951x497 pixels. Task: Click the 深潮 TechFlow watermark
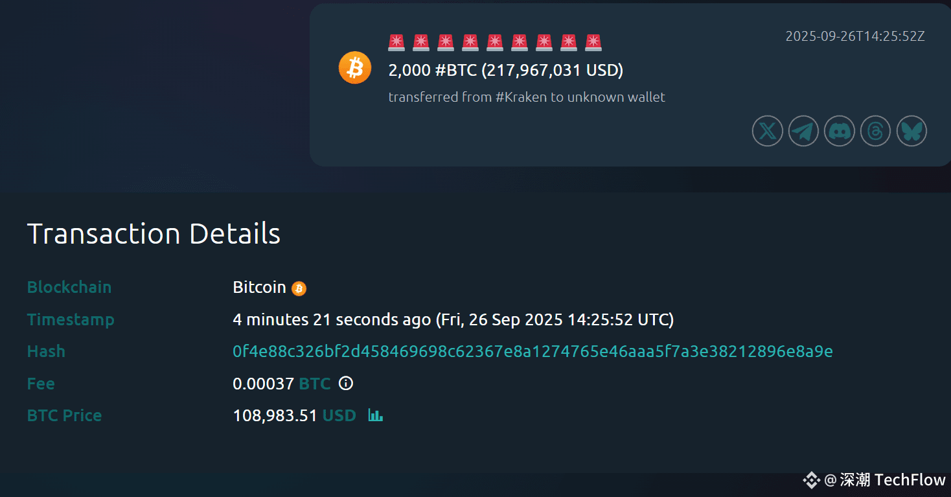[x=885, y=480]
